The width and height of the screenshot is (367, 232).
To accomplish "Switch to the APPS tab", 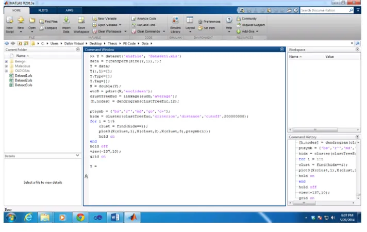I will [x=69, y=10].
